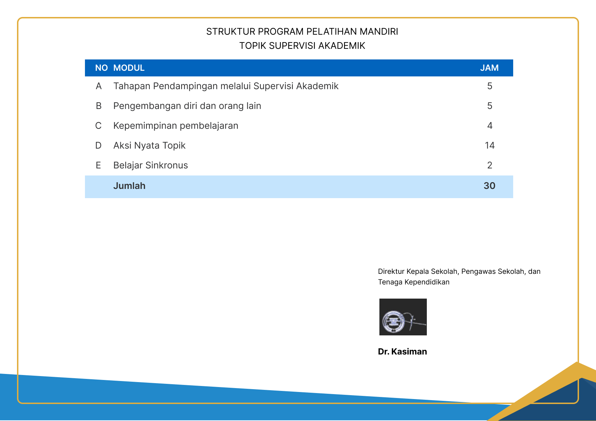Click the name "Dr. Kasiman"

(402, 352)
